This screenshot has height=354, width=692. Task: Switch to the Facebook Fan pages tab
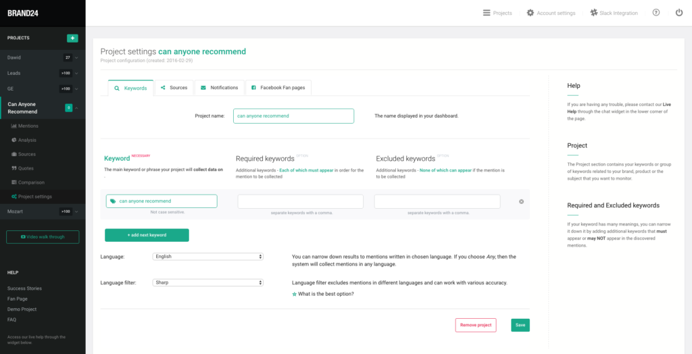278,88
